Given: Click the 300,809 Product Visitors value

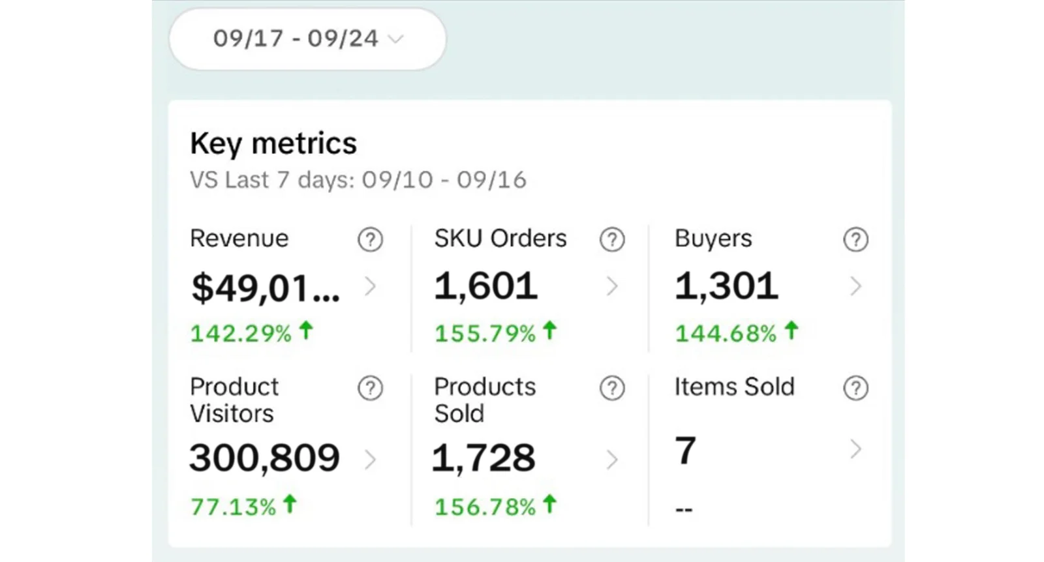Looking at the screenshot, I should click(x=264, y=458).
